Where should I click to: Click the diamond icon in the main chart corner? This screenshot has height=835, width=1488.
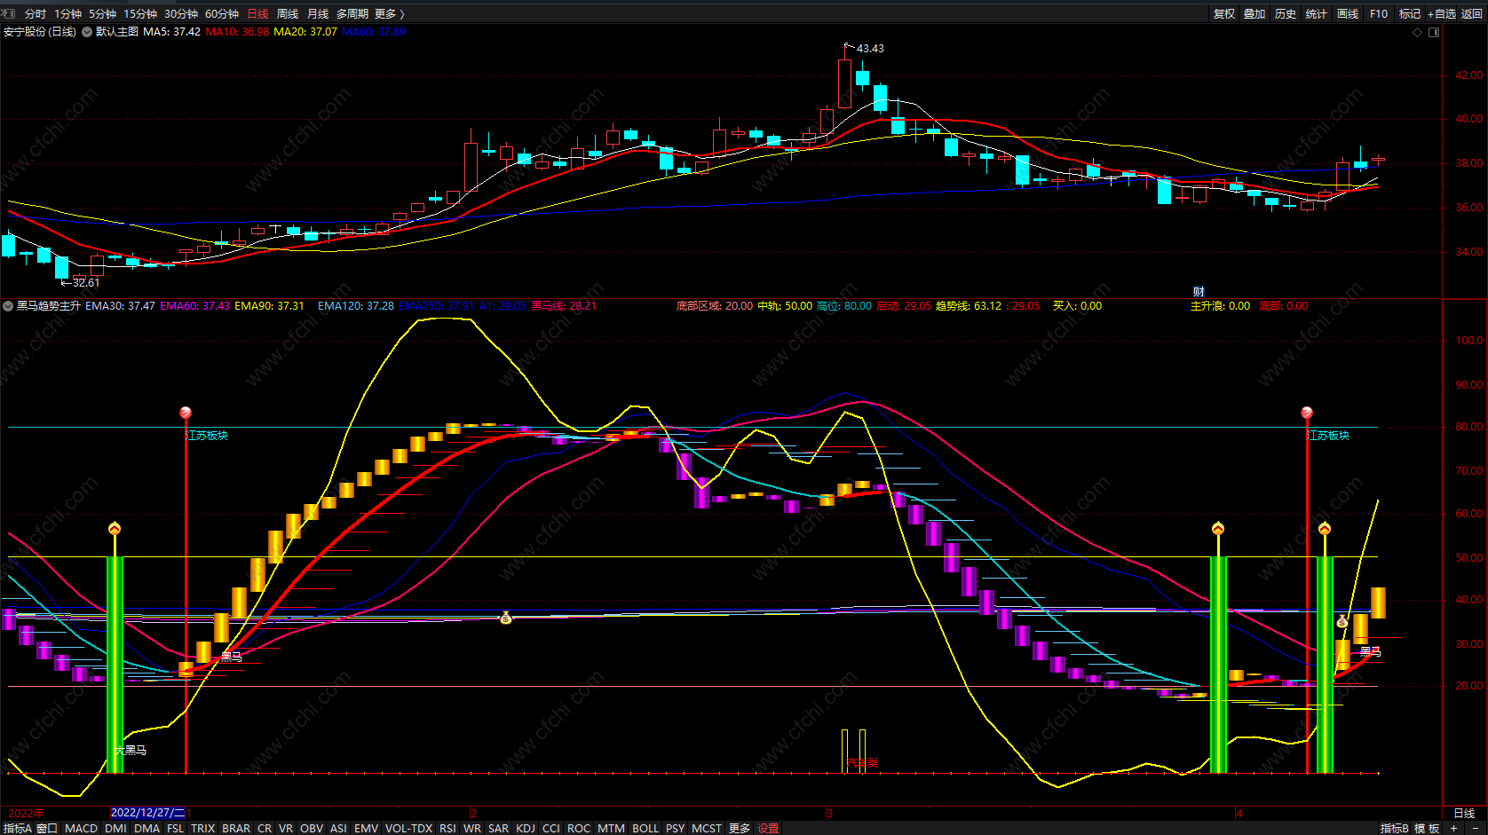[x=1417, y=32]
